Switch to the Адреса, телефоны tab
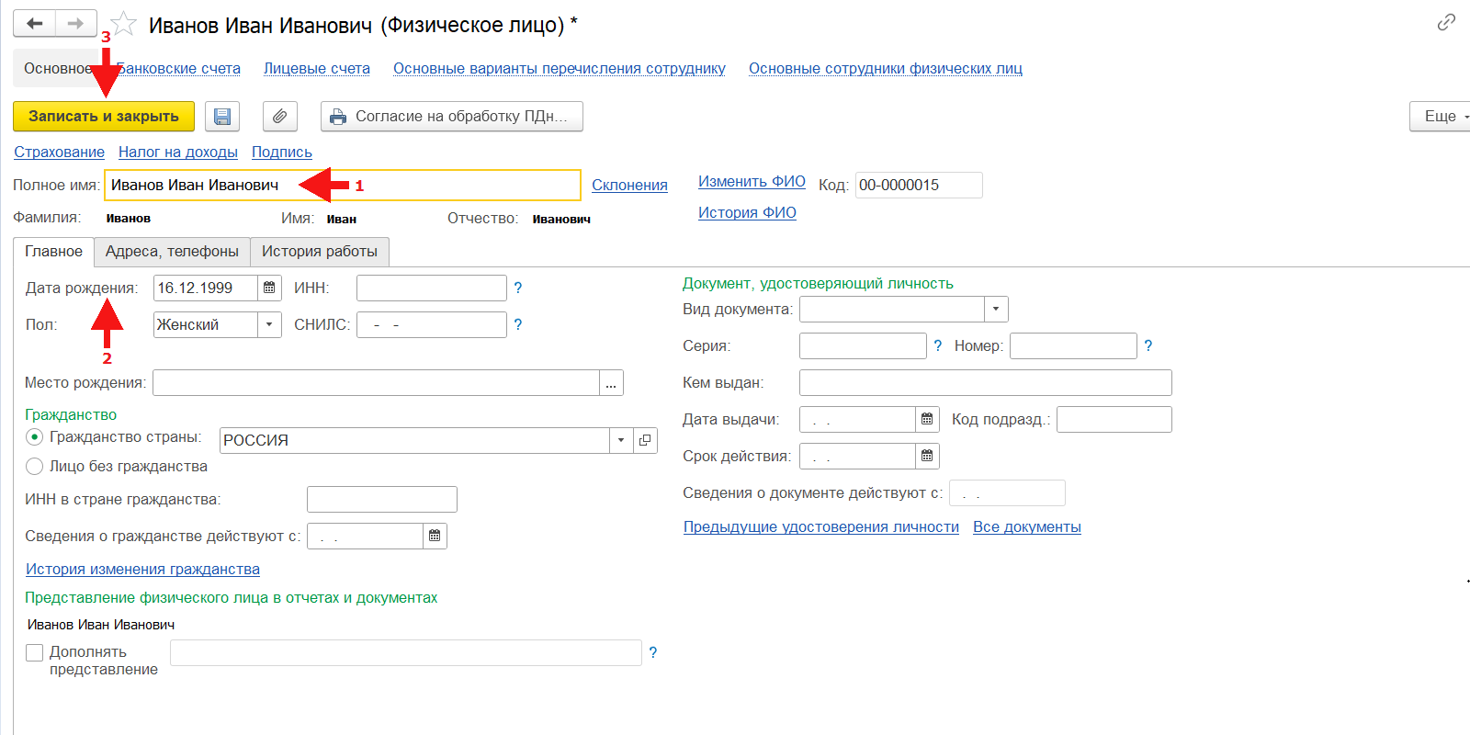Viewport: 1470px width, 735px height. pos(172,252)
